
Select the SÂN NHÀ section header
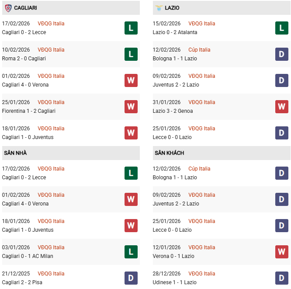coord(16,153)
